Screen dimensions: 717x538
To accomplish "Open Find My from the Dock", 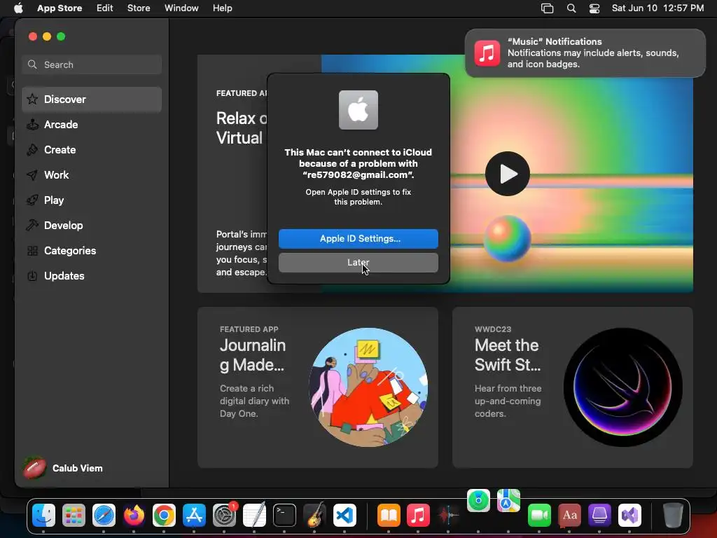I will (x=478, y=500).
